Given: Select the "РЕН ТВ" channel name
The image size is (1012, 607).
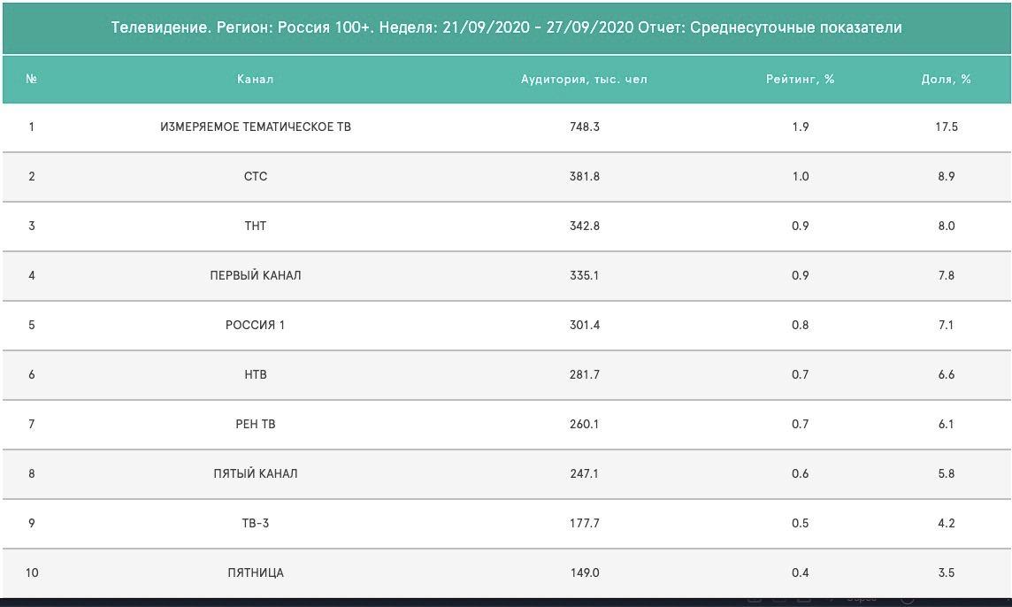Looking at the screenshot, I should coord(256,424).
